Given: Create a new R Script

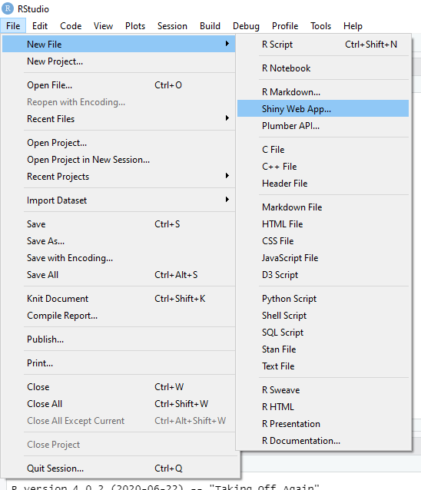Looking at the screenshot, I should click(x=323, y=44).
